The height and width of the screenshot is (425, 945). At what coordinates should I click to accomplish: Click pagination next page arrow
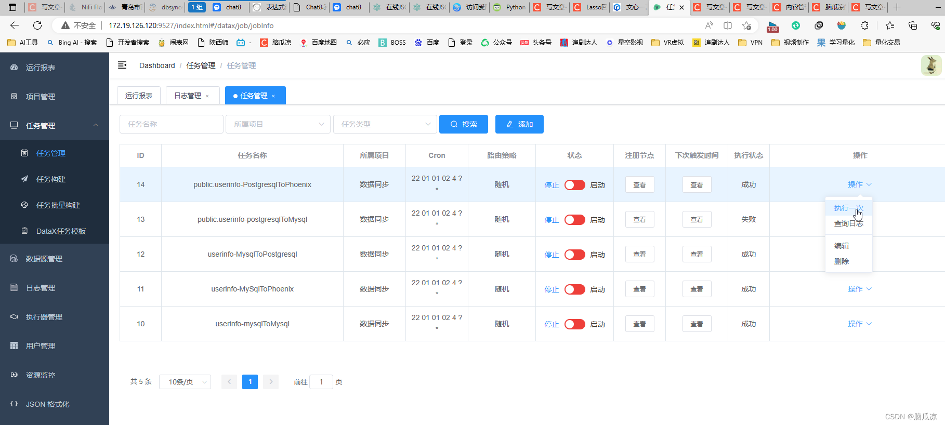click(x=271, y=382)
